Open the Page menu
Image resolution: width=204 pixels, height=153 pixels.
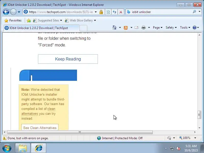(158, 28)
